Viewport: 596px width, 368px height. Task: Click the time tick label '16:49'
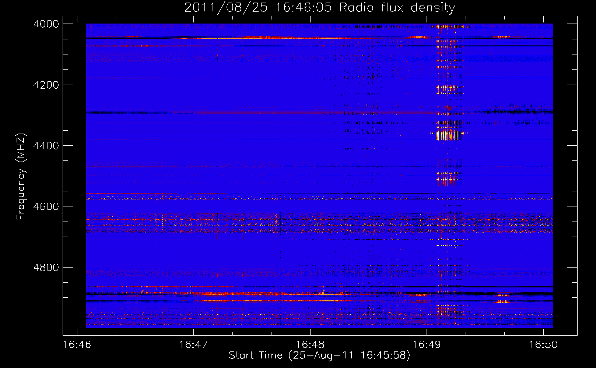pyautogui.click(x=427, y=345)
